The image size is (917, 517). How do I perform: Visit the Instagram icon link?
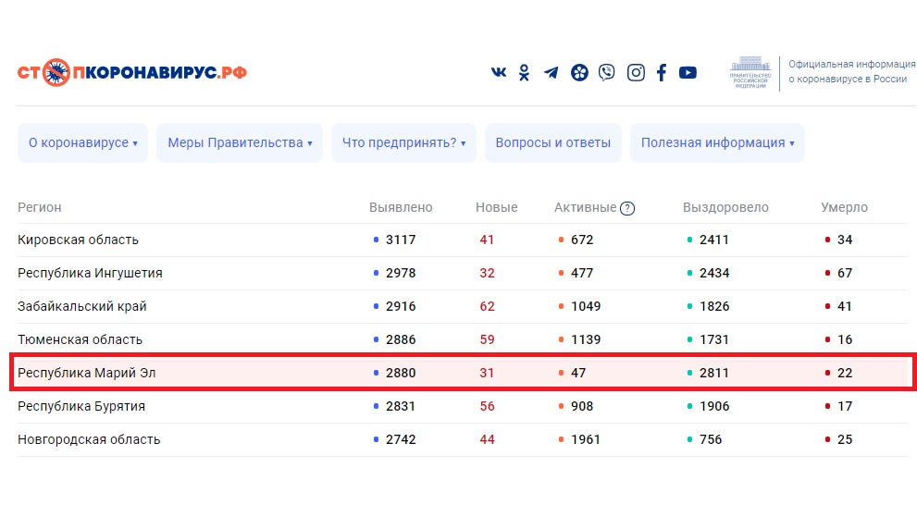pos(636,73)
